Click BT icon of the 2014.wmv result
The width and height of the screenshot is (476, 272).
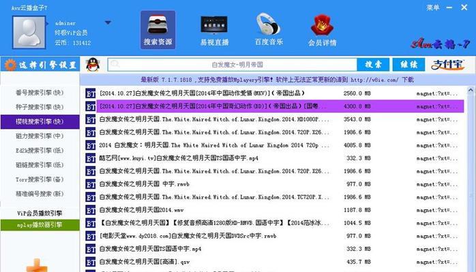(91, 210)
